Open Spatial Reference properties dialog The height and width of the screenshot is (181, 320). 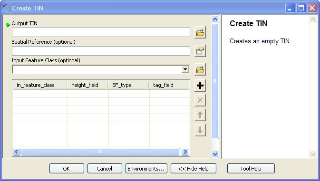coord(200,51)
